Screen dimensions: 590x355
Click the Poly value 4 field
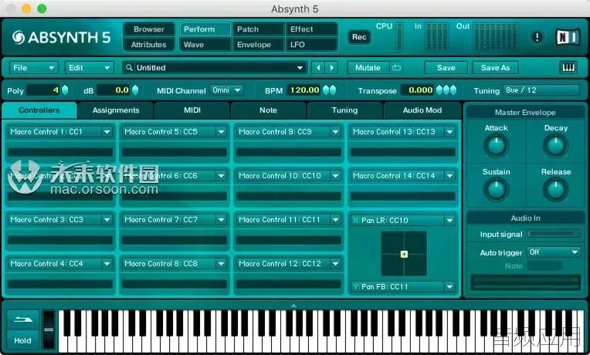(x=43, y=90)
